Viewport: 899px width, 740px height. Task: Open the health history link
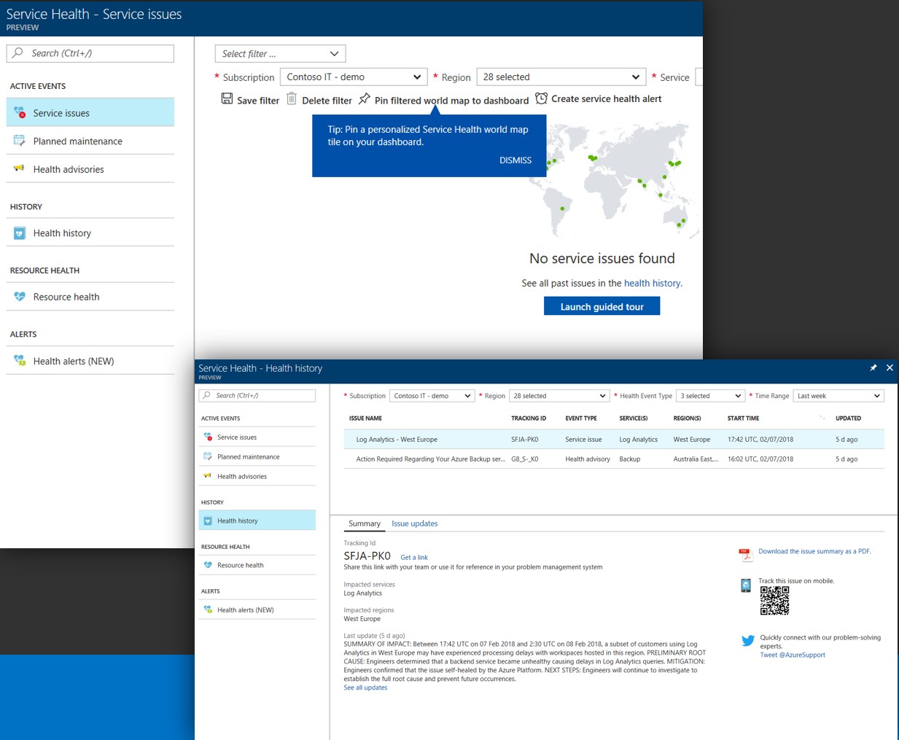pyautogui.click(x=653, y=284)
